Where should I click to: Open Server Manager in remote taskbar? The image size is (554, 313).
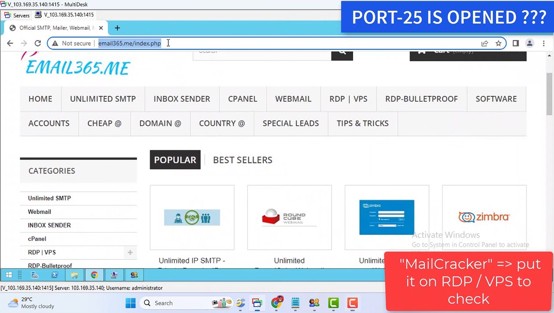pyautogui.click(x=34, y=275)
